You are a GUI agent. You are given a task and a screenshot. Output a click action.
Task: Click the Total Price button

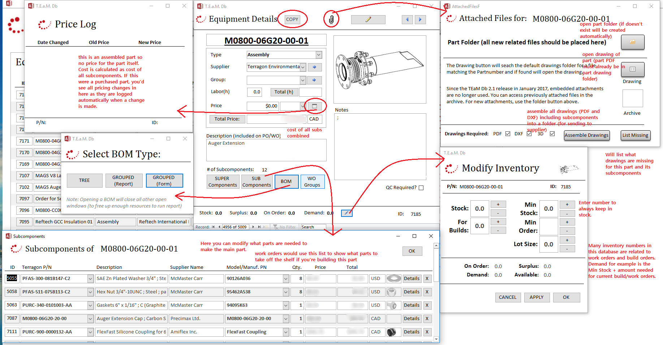point(227,119)
